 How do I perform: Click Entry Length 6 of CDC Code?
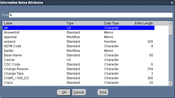coord(152,64)
